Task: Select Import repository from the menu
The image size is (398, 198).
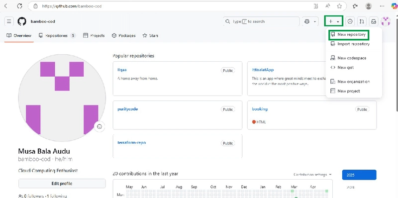Action: pyautogui.click(x=350, y=44)
